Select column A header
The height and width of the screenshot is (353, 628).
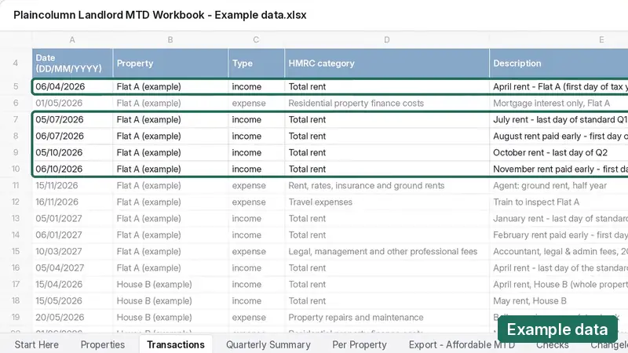pyautogui.click(x=72, y=40)
